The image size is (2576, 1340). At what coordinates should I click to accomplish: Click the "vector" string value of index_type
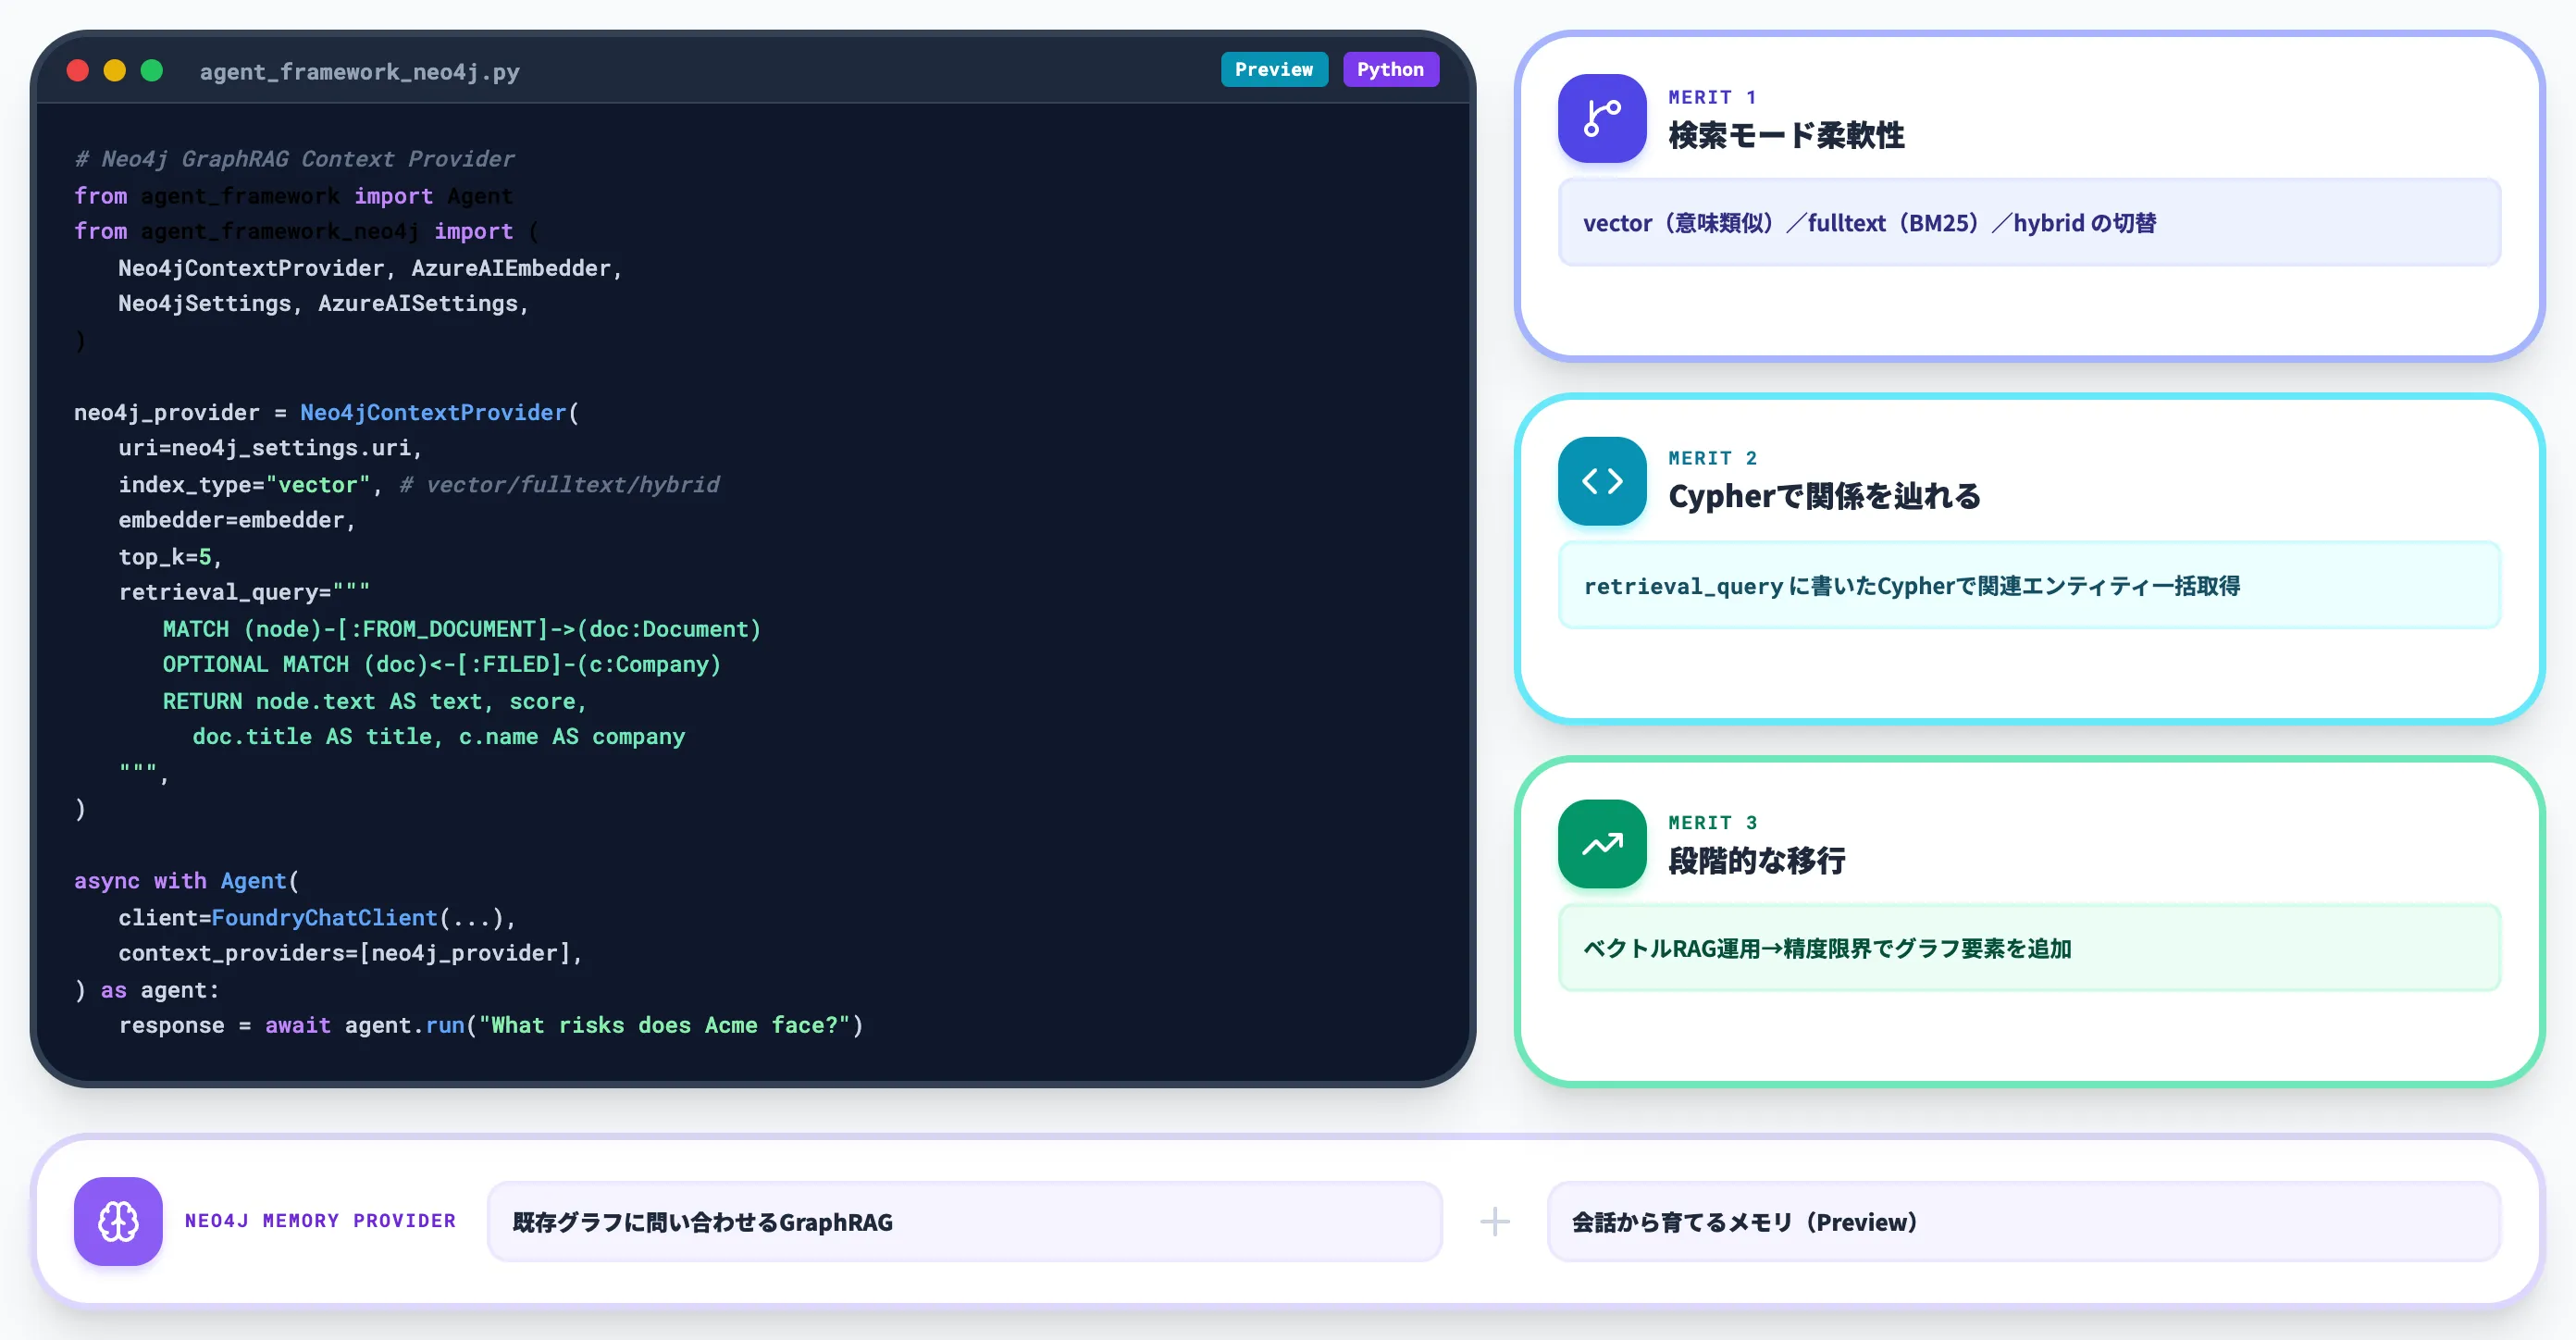point(318,484)
